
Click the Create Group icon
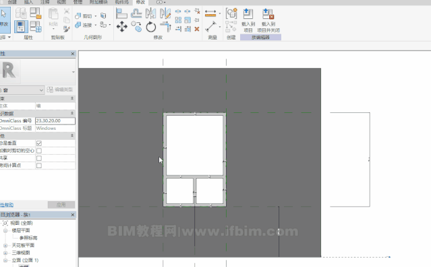pos(231,13)
